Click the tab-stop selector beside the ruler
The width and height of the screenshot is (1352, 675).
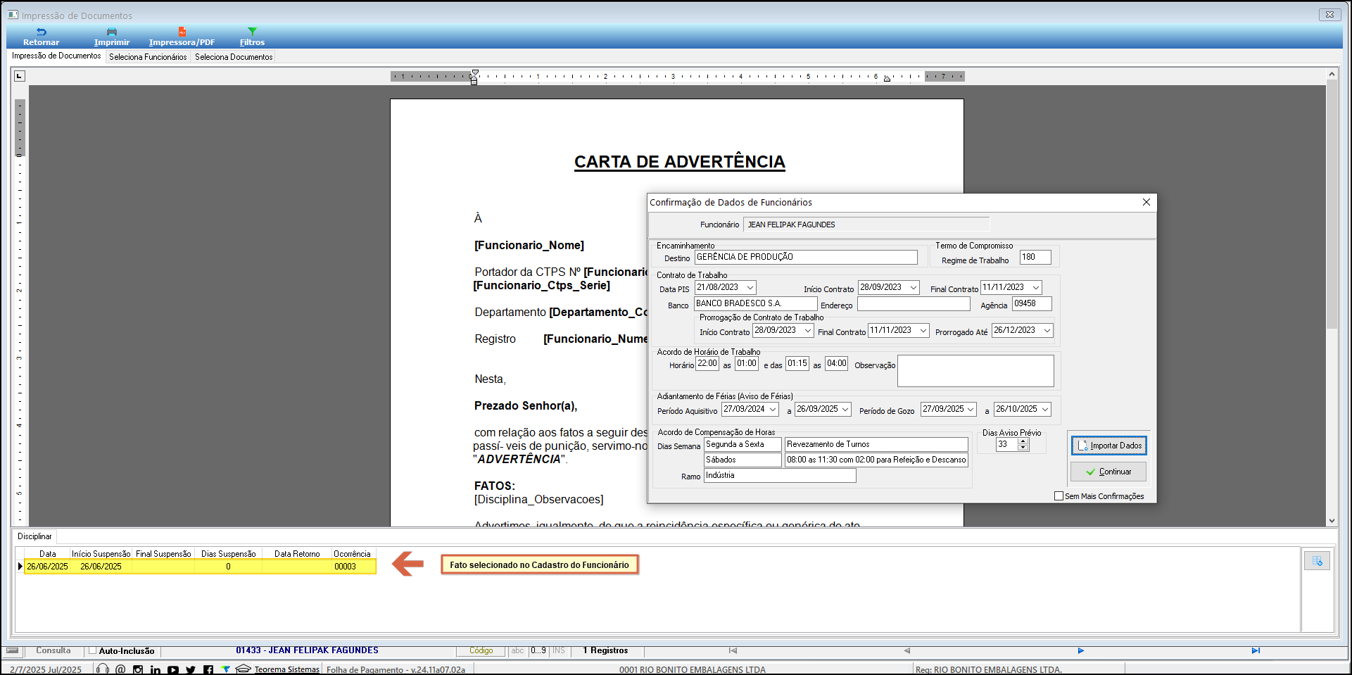click(x=20, y=76)
